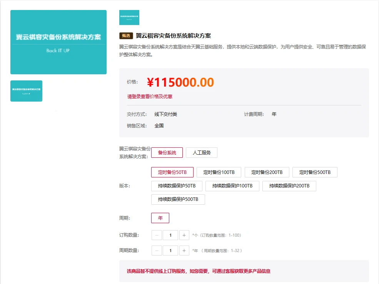Click the 周期数量 quantity input field

click(170, 250)
